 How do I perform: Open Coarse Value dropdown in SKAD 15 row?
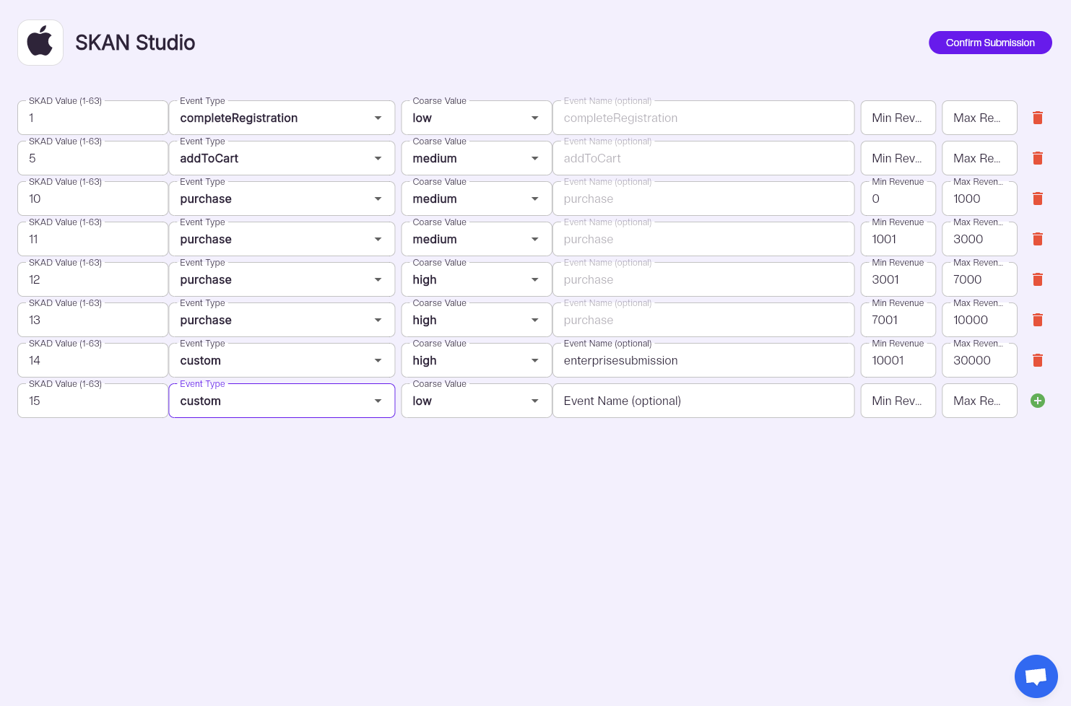pos(476,401)
